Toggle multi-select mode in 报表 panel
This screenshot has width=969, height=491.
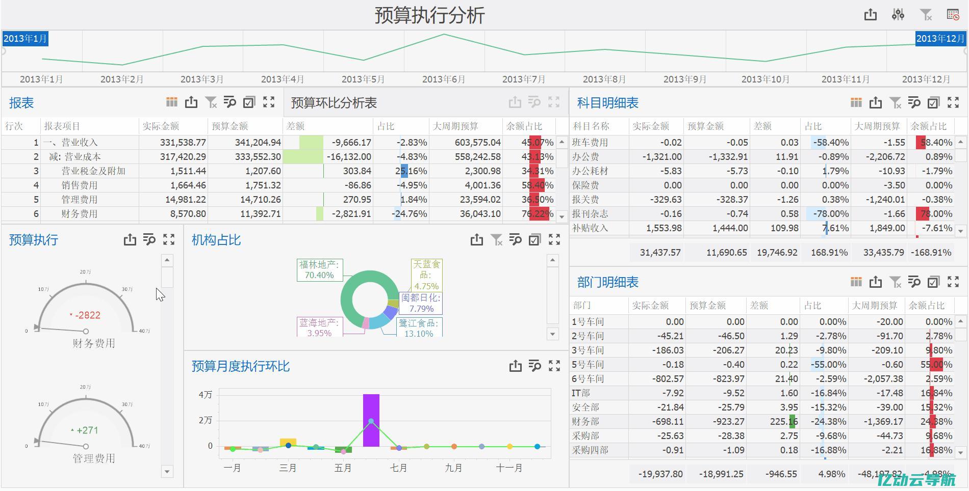pyautogui.click(x=249, y=102)
